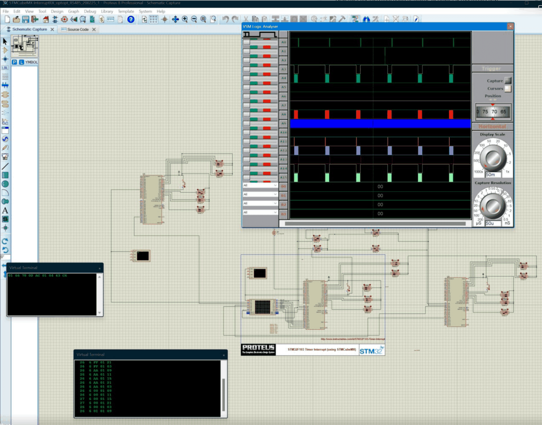
Task: Click the Undo arrow icon
Action: [226, 20]
